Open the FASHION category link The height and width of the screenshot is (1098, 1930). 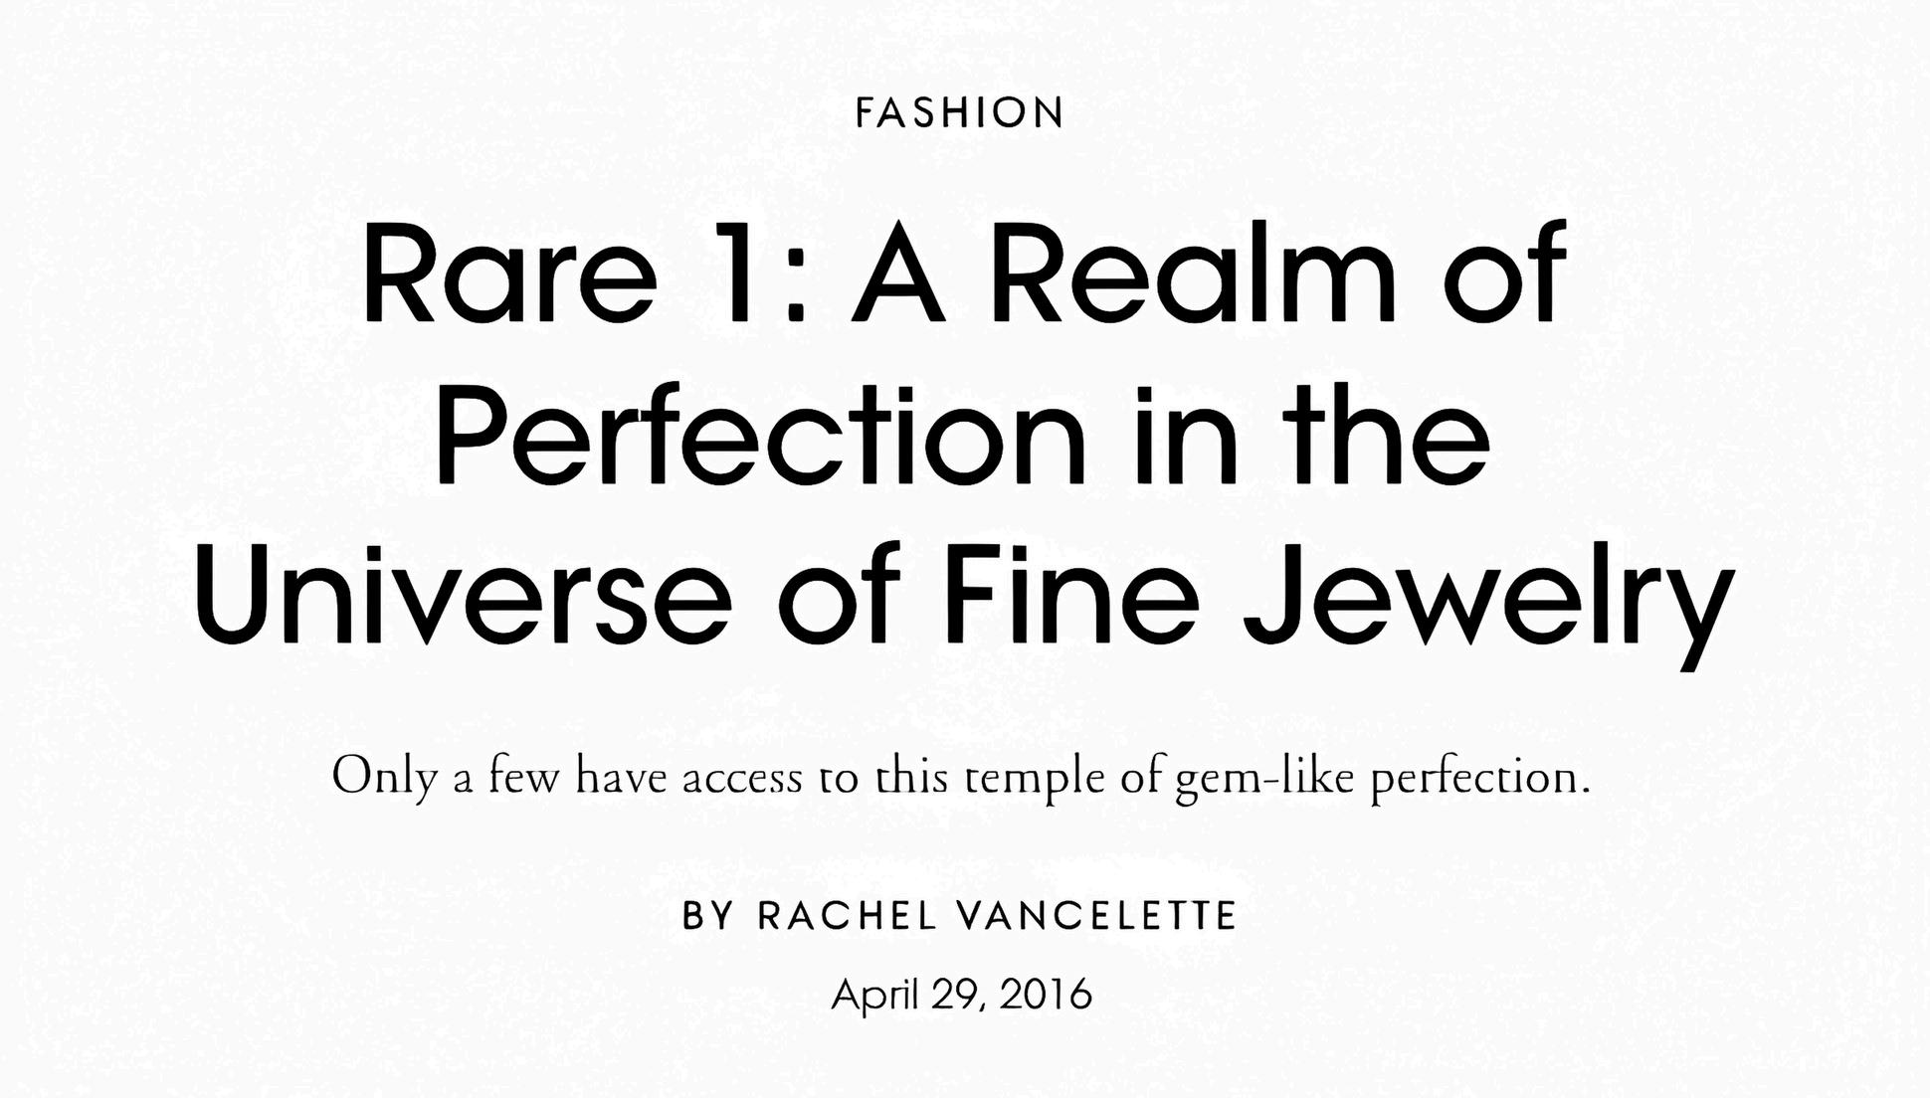(960, 112)
